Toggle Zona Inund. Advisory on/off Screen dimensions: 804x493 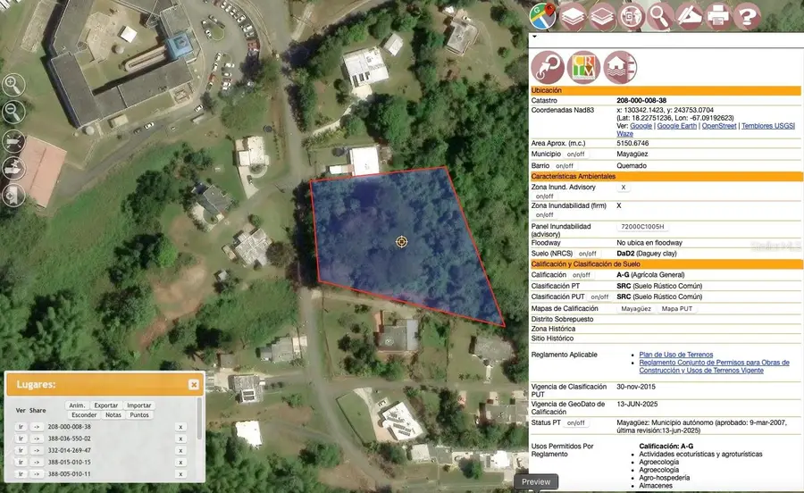545,196
